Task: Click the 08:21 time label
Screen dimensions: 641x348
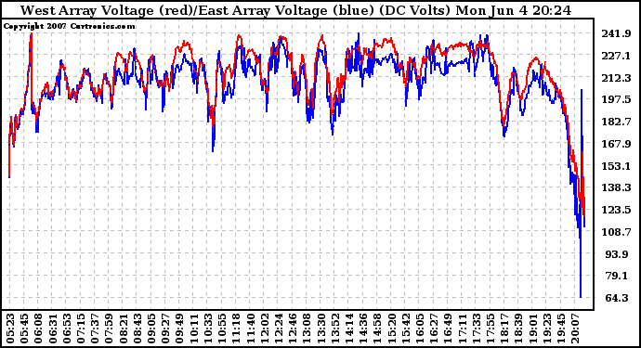Action: click(x=123, y=329)
